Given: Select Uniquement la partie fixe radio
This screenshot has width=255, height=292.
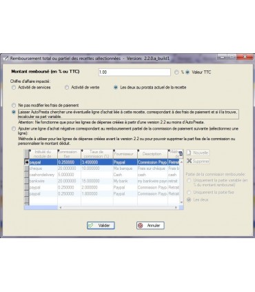Looking at the screenshot, I should pos(189,193).
